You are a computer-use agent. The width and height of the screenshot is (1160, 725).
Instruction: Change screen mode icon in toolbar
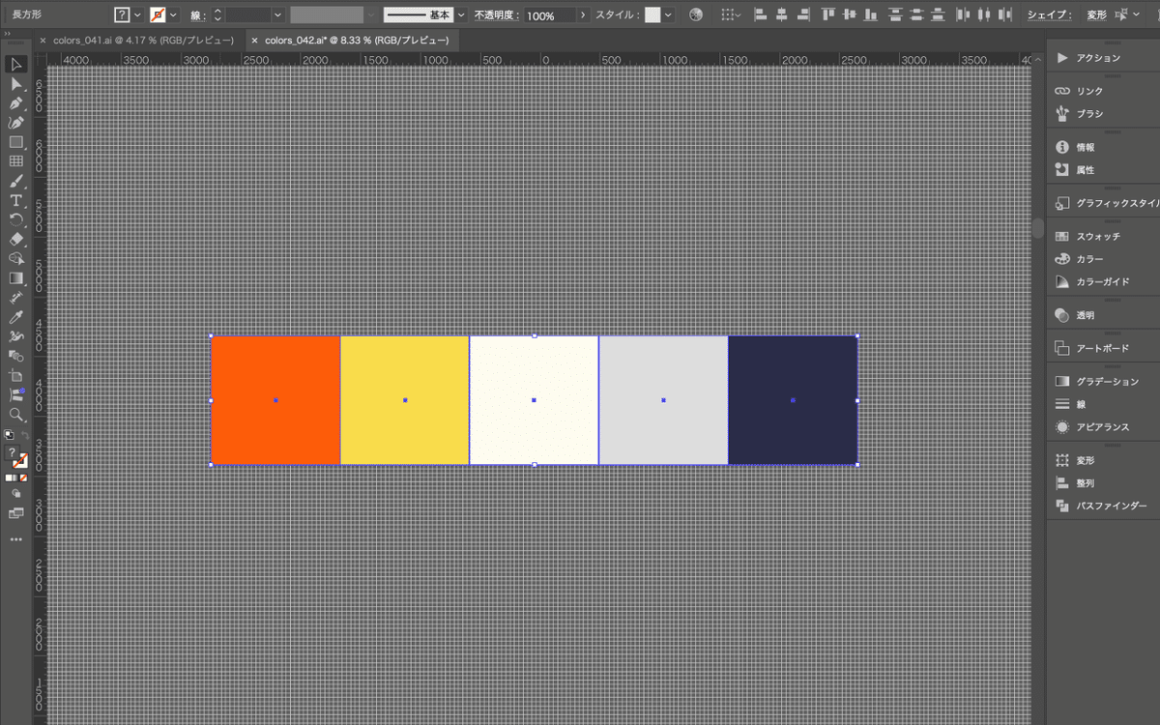pos(15,513)
